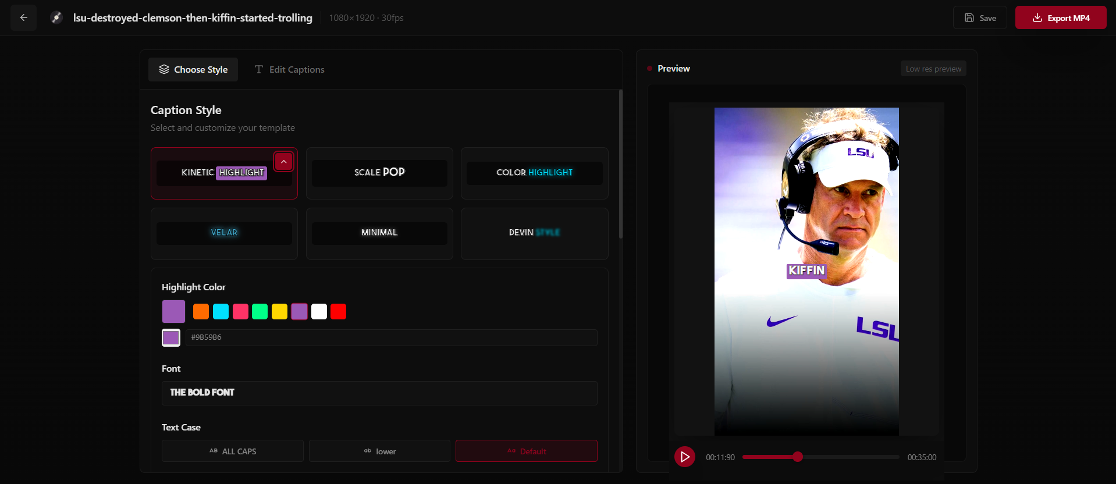The image size is (1116, 484).
Task: Open the custom color picker beside hex field
Action: click(171, 337)
